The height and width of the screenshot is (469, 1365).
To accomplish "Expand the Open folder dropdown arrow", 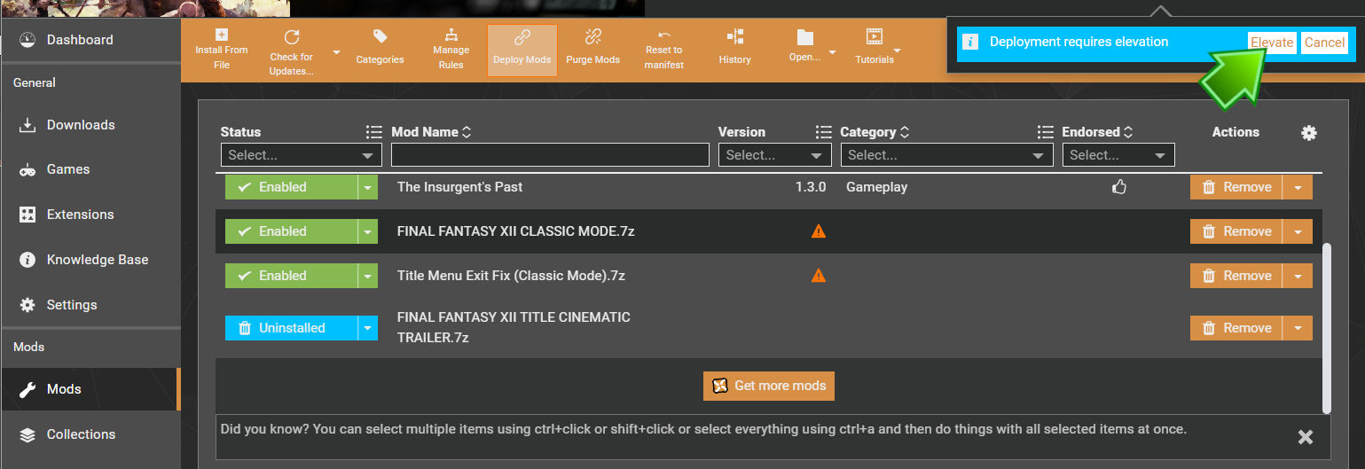I will coord(832,53).
